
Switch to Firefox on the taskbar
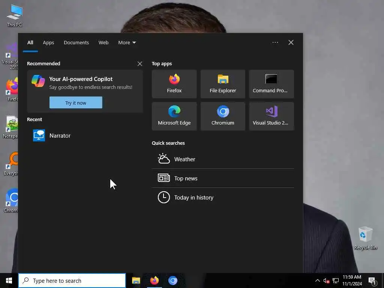coord(154,280)
